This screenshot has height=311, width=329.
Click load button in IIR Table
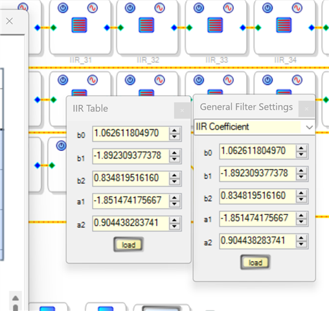click(x=128, y=245)
